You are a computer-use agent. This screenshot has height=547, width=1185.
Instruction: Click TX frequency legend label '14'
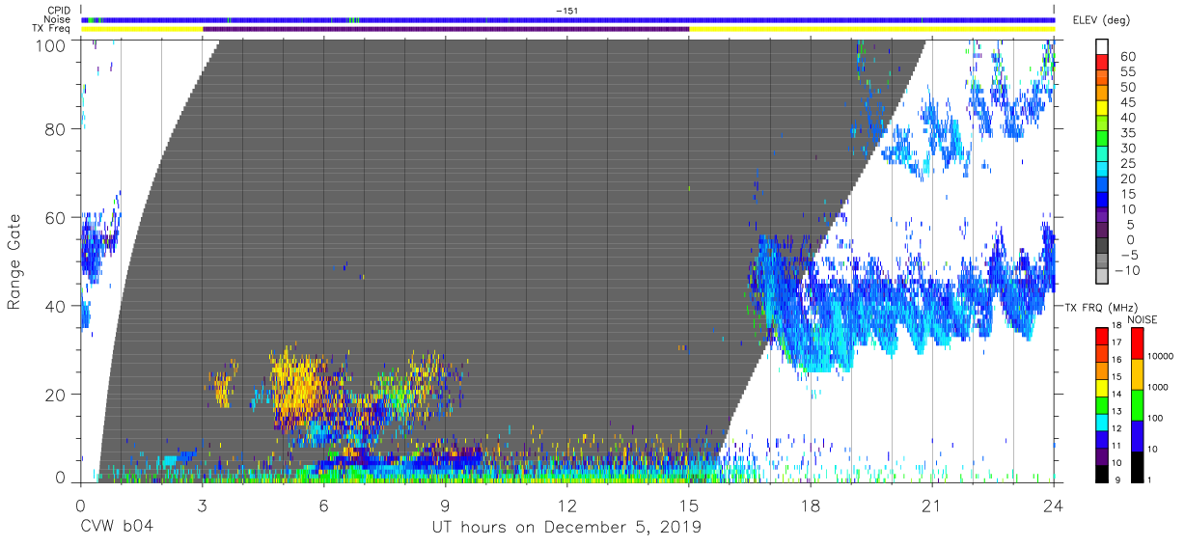tap(1116, 396)
